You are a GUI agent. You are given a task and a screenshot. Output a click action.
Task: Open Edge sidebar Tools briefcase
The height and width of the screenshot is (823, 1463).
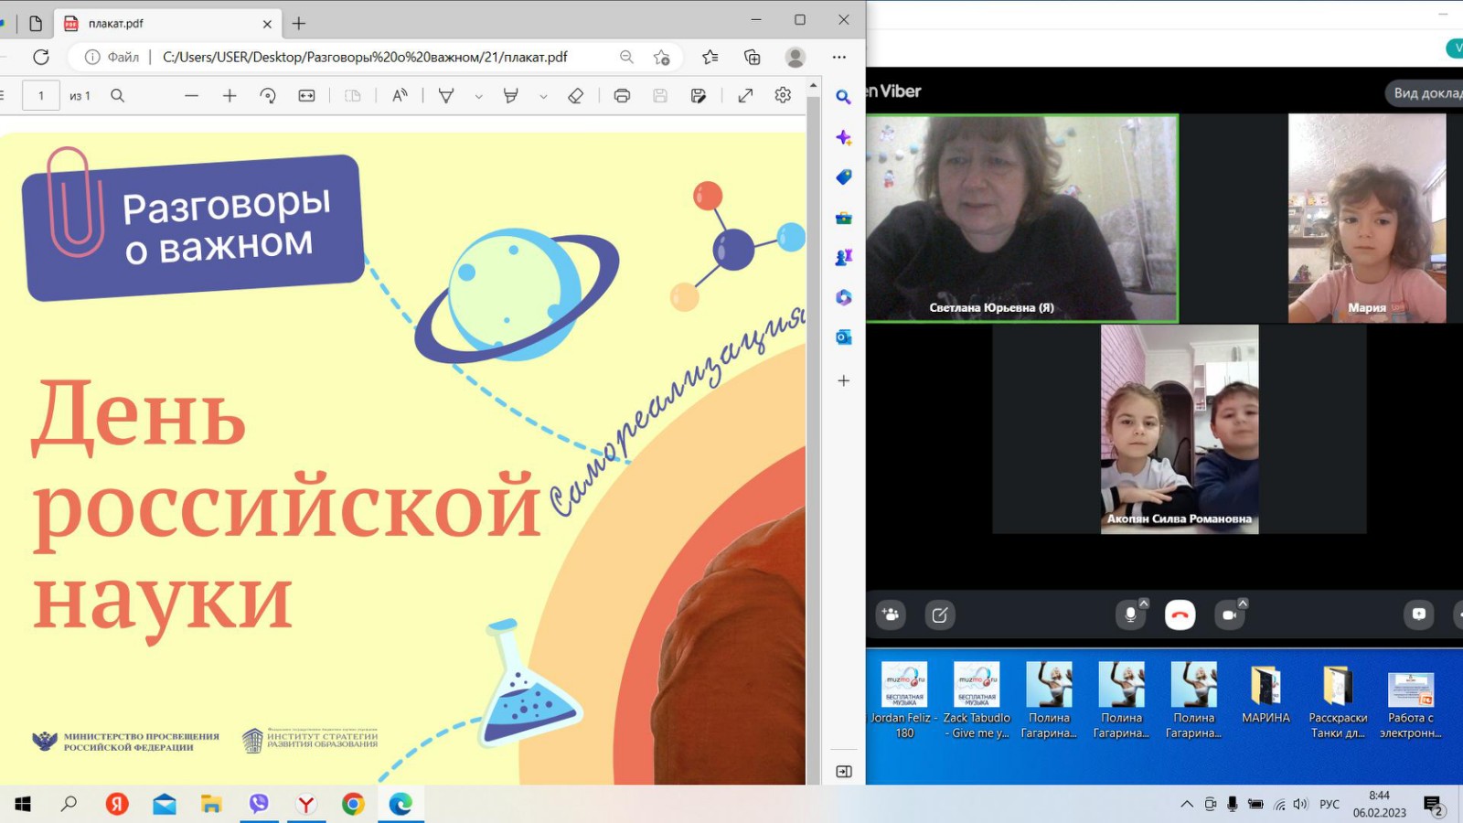point(844,218)
